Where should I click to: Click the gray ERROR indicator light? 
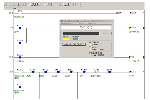[76, 39]
